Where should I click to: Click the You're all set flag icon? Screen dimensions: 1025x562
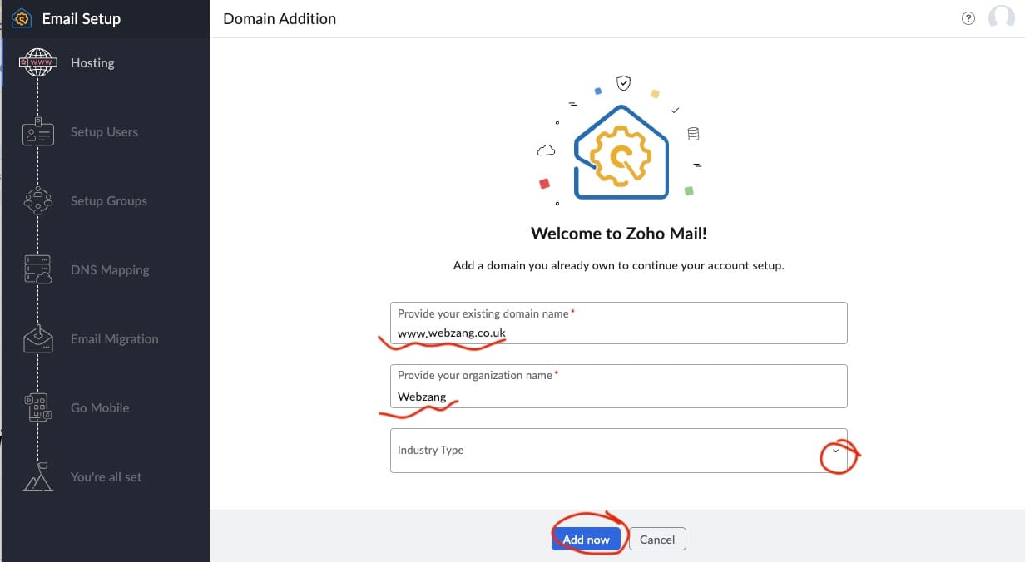coord(38,477)
